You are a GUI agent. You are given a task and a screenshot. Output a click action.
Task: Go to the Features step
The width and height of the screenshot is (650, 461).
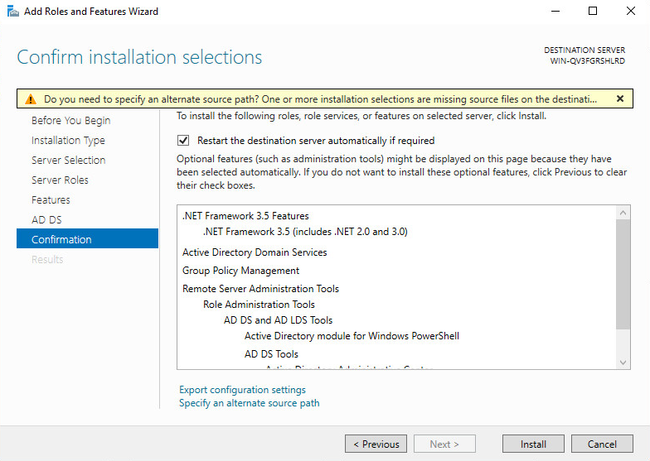click(x=51, y=200)
